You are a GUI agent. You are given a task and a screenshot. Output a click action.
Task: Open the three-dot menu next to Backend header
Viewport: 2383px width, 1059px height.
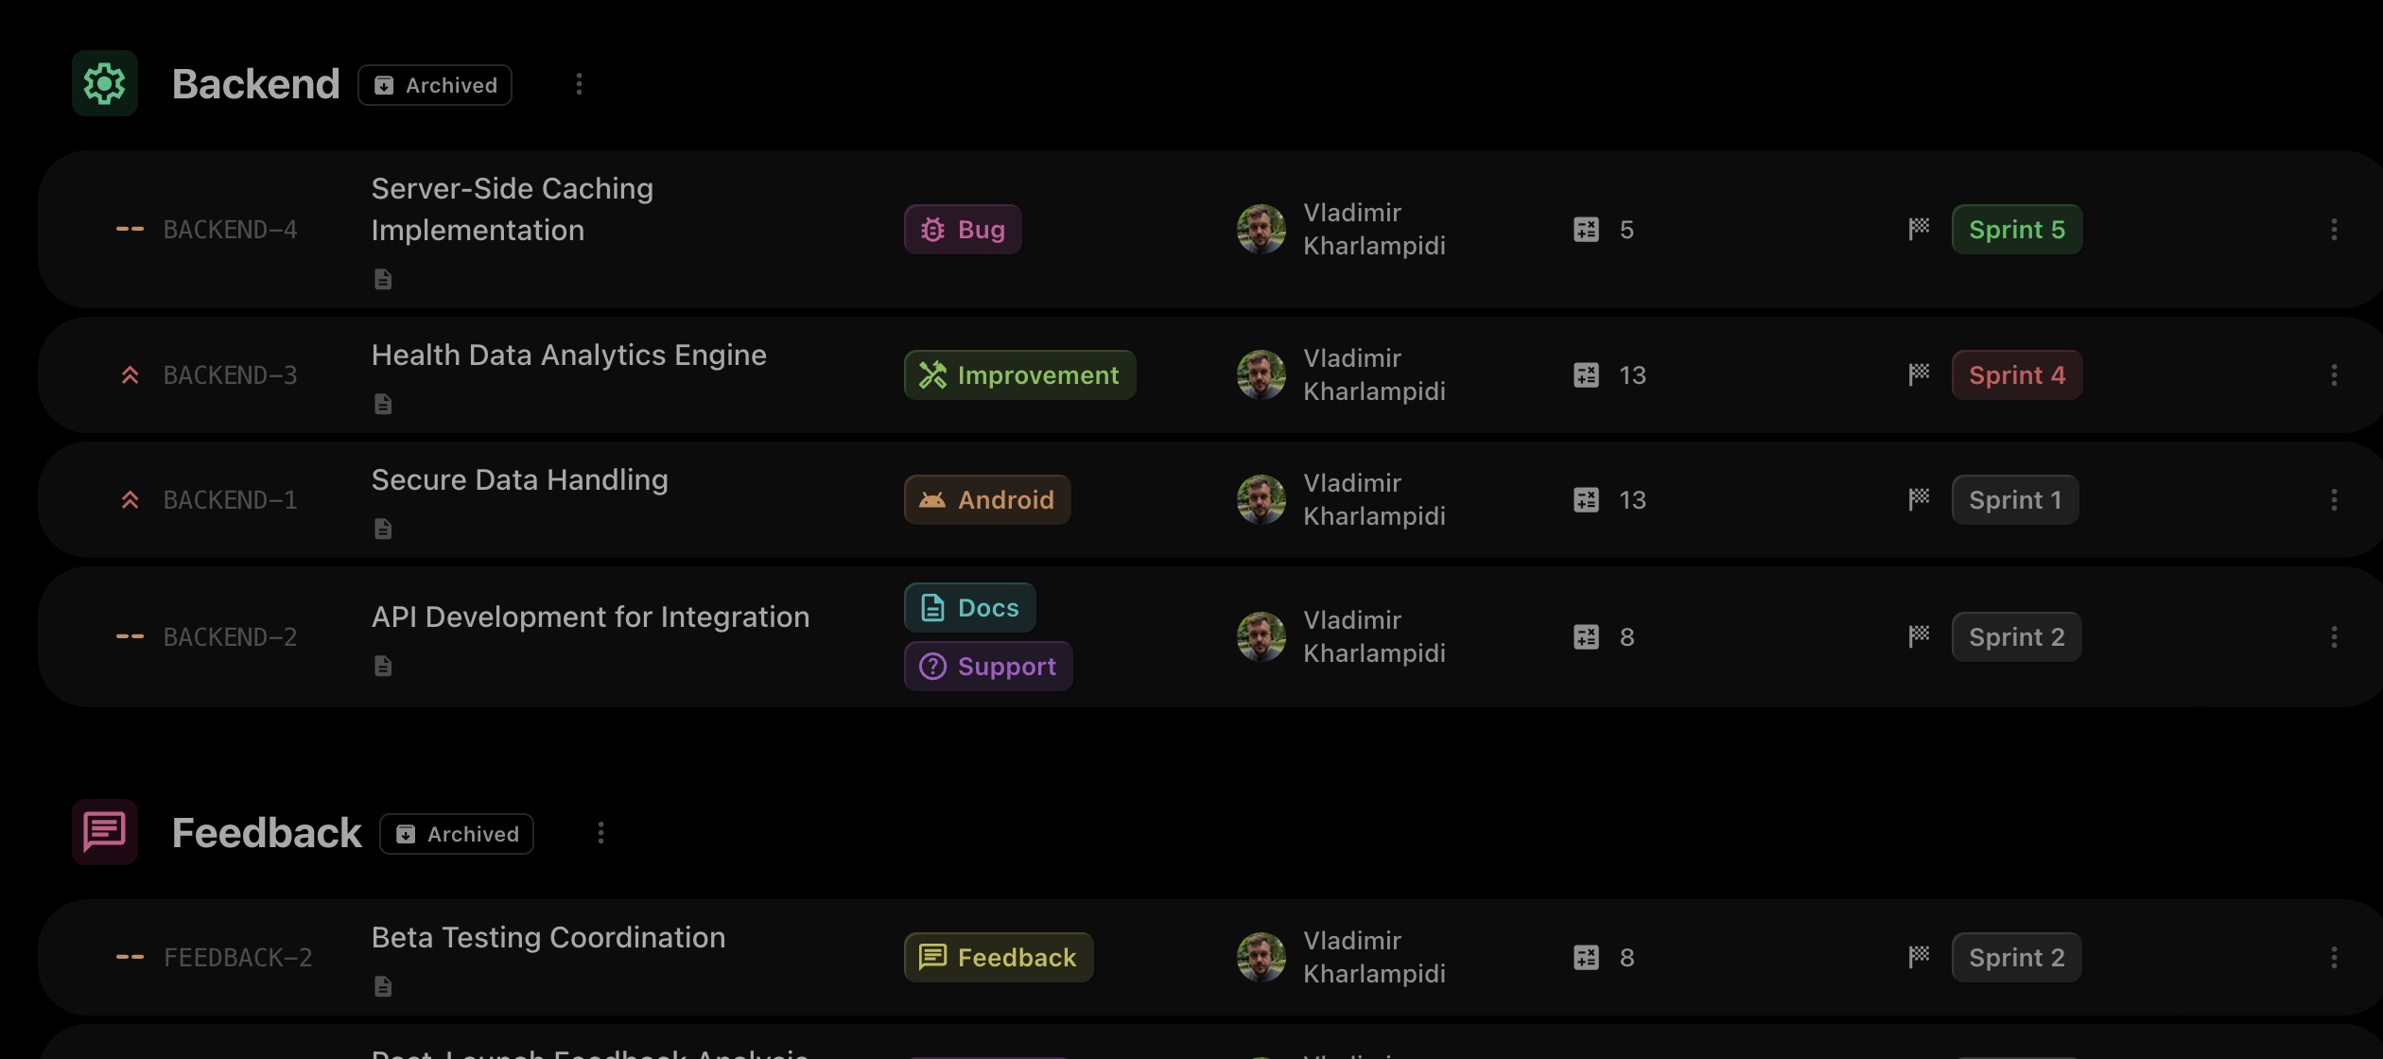point(580,84)
